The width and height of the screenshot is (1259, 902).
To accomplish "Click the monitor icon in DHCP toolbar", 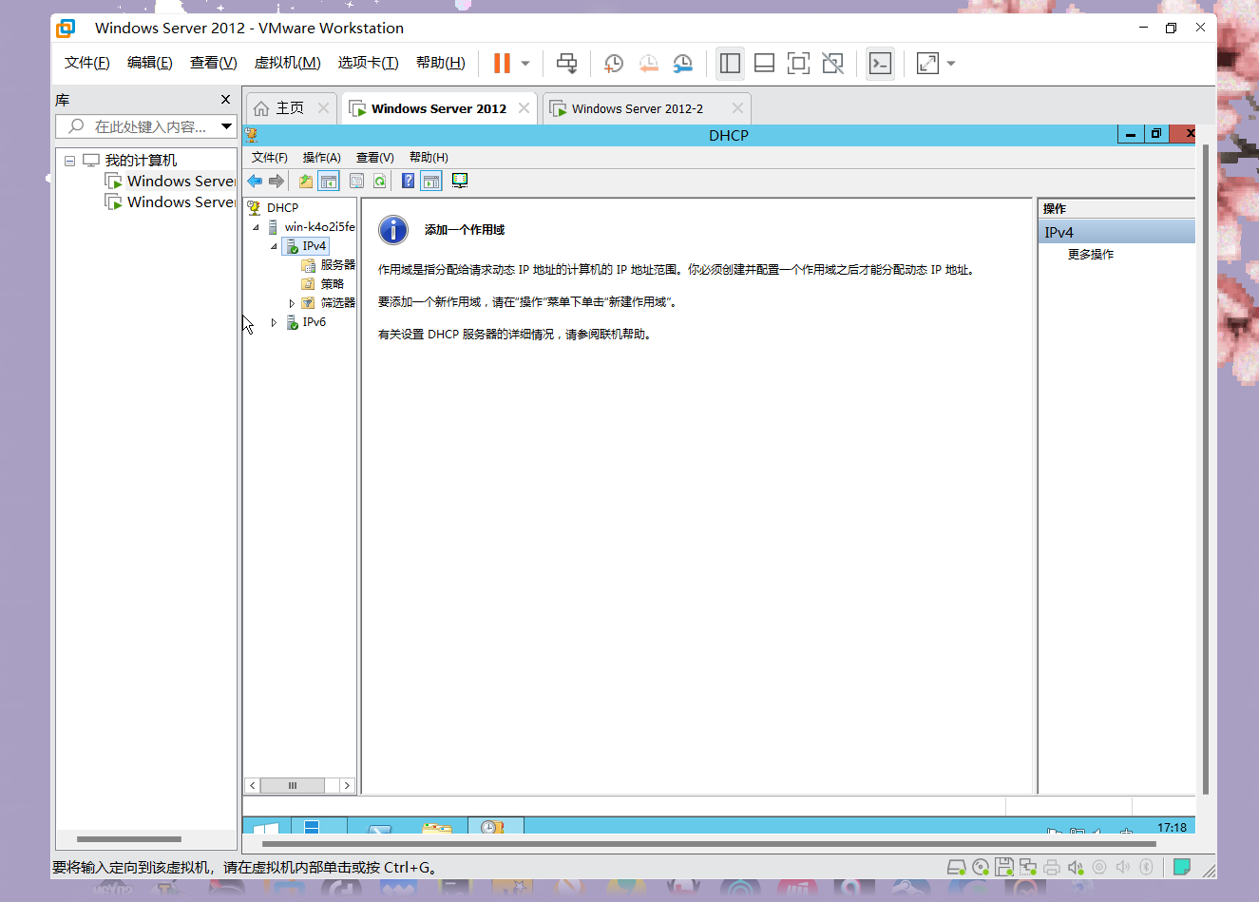I will tap(460, 182).
